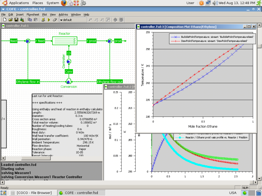The height and width of the screenshot is (196, 262).
Task: Click the 'Ethane prod rate profile' legend entry
Action: tap(212, 138)
